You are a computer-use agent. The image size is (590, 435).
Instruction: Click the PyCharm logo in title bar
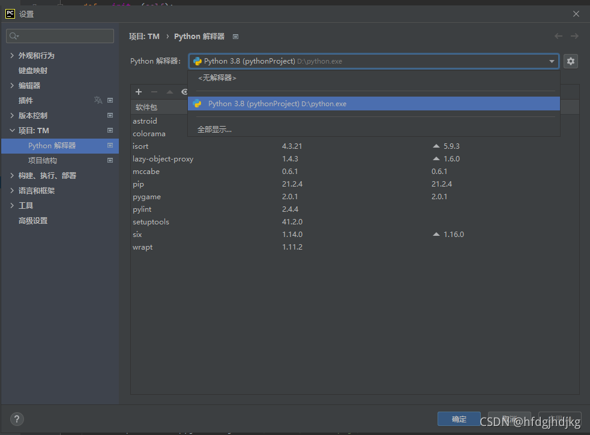[10, 14]
